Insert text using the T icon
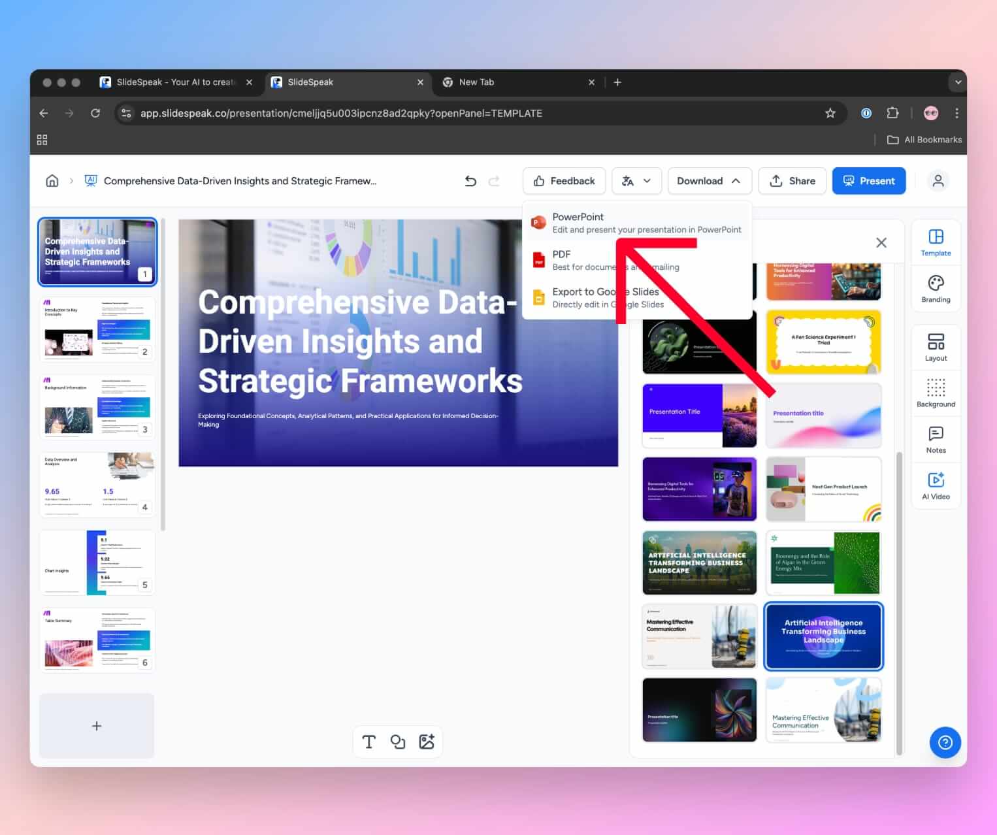This screenshot has height=835, width=997. point(368,742)
